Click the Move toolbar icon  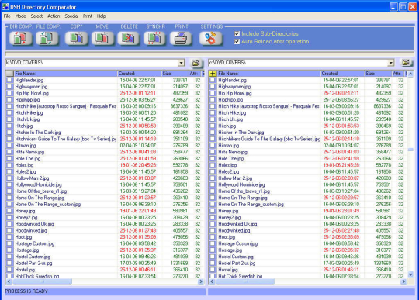point(102,38)
